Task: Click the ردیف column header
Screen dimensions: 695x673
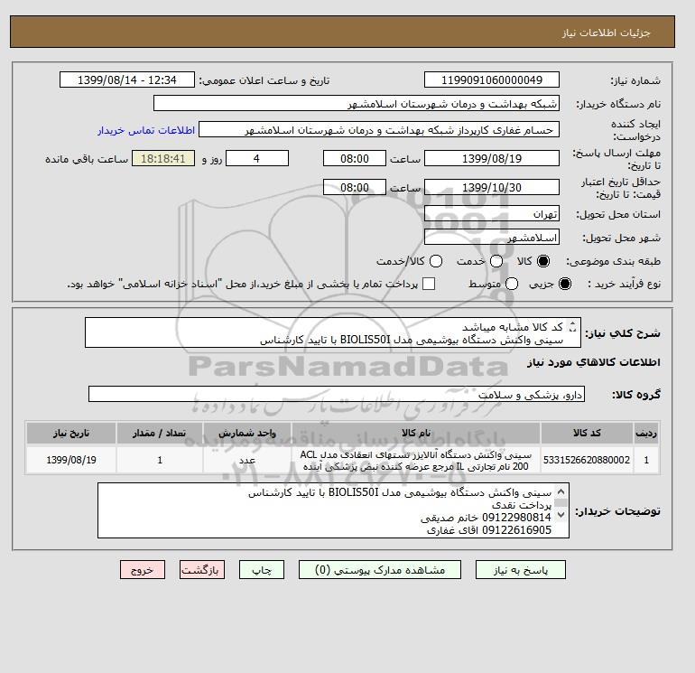Action: [646, 433]
